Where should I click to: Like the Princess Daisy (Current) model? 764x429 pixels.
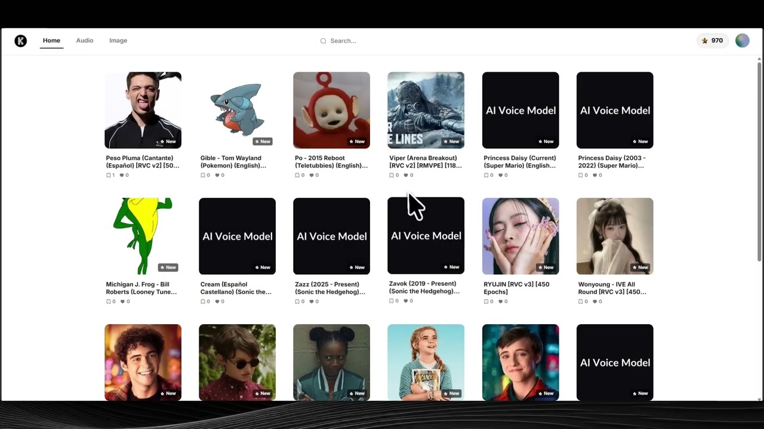pos(500,175)
